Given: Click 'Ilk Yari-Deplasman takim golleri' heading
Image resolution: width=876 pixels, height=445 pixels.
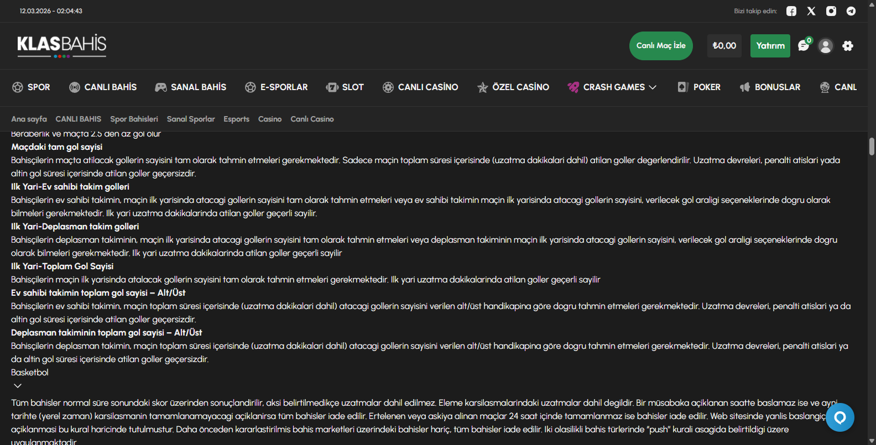Looking at the screenshot, I should [75, 227].
